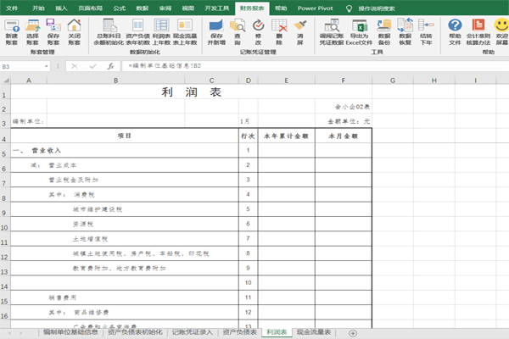Click the 新建账套 ribbon icon
Image resolution: width=509 pixels, height=339 pixels.
tap(12, 32)
